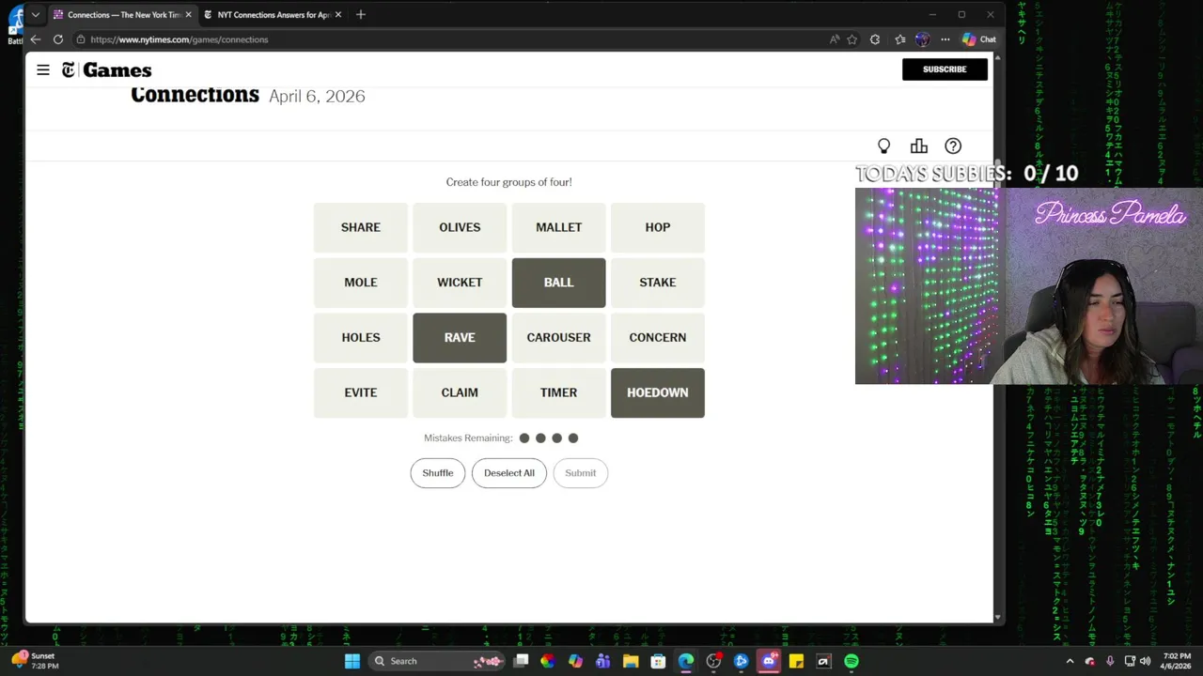Click the NYT Games logo link
The width and height of the screenshot is (1203, 676).
point(106,69)
